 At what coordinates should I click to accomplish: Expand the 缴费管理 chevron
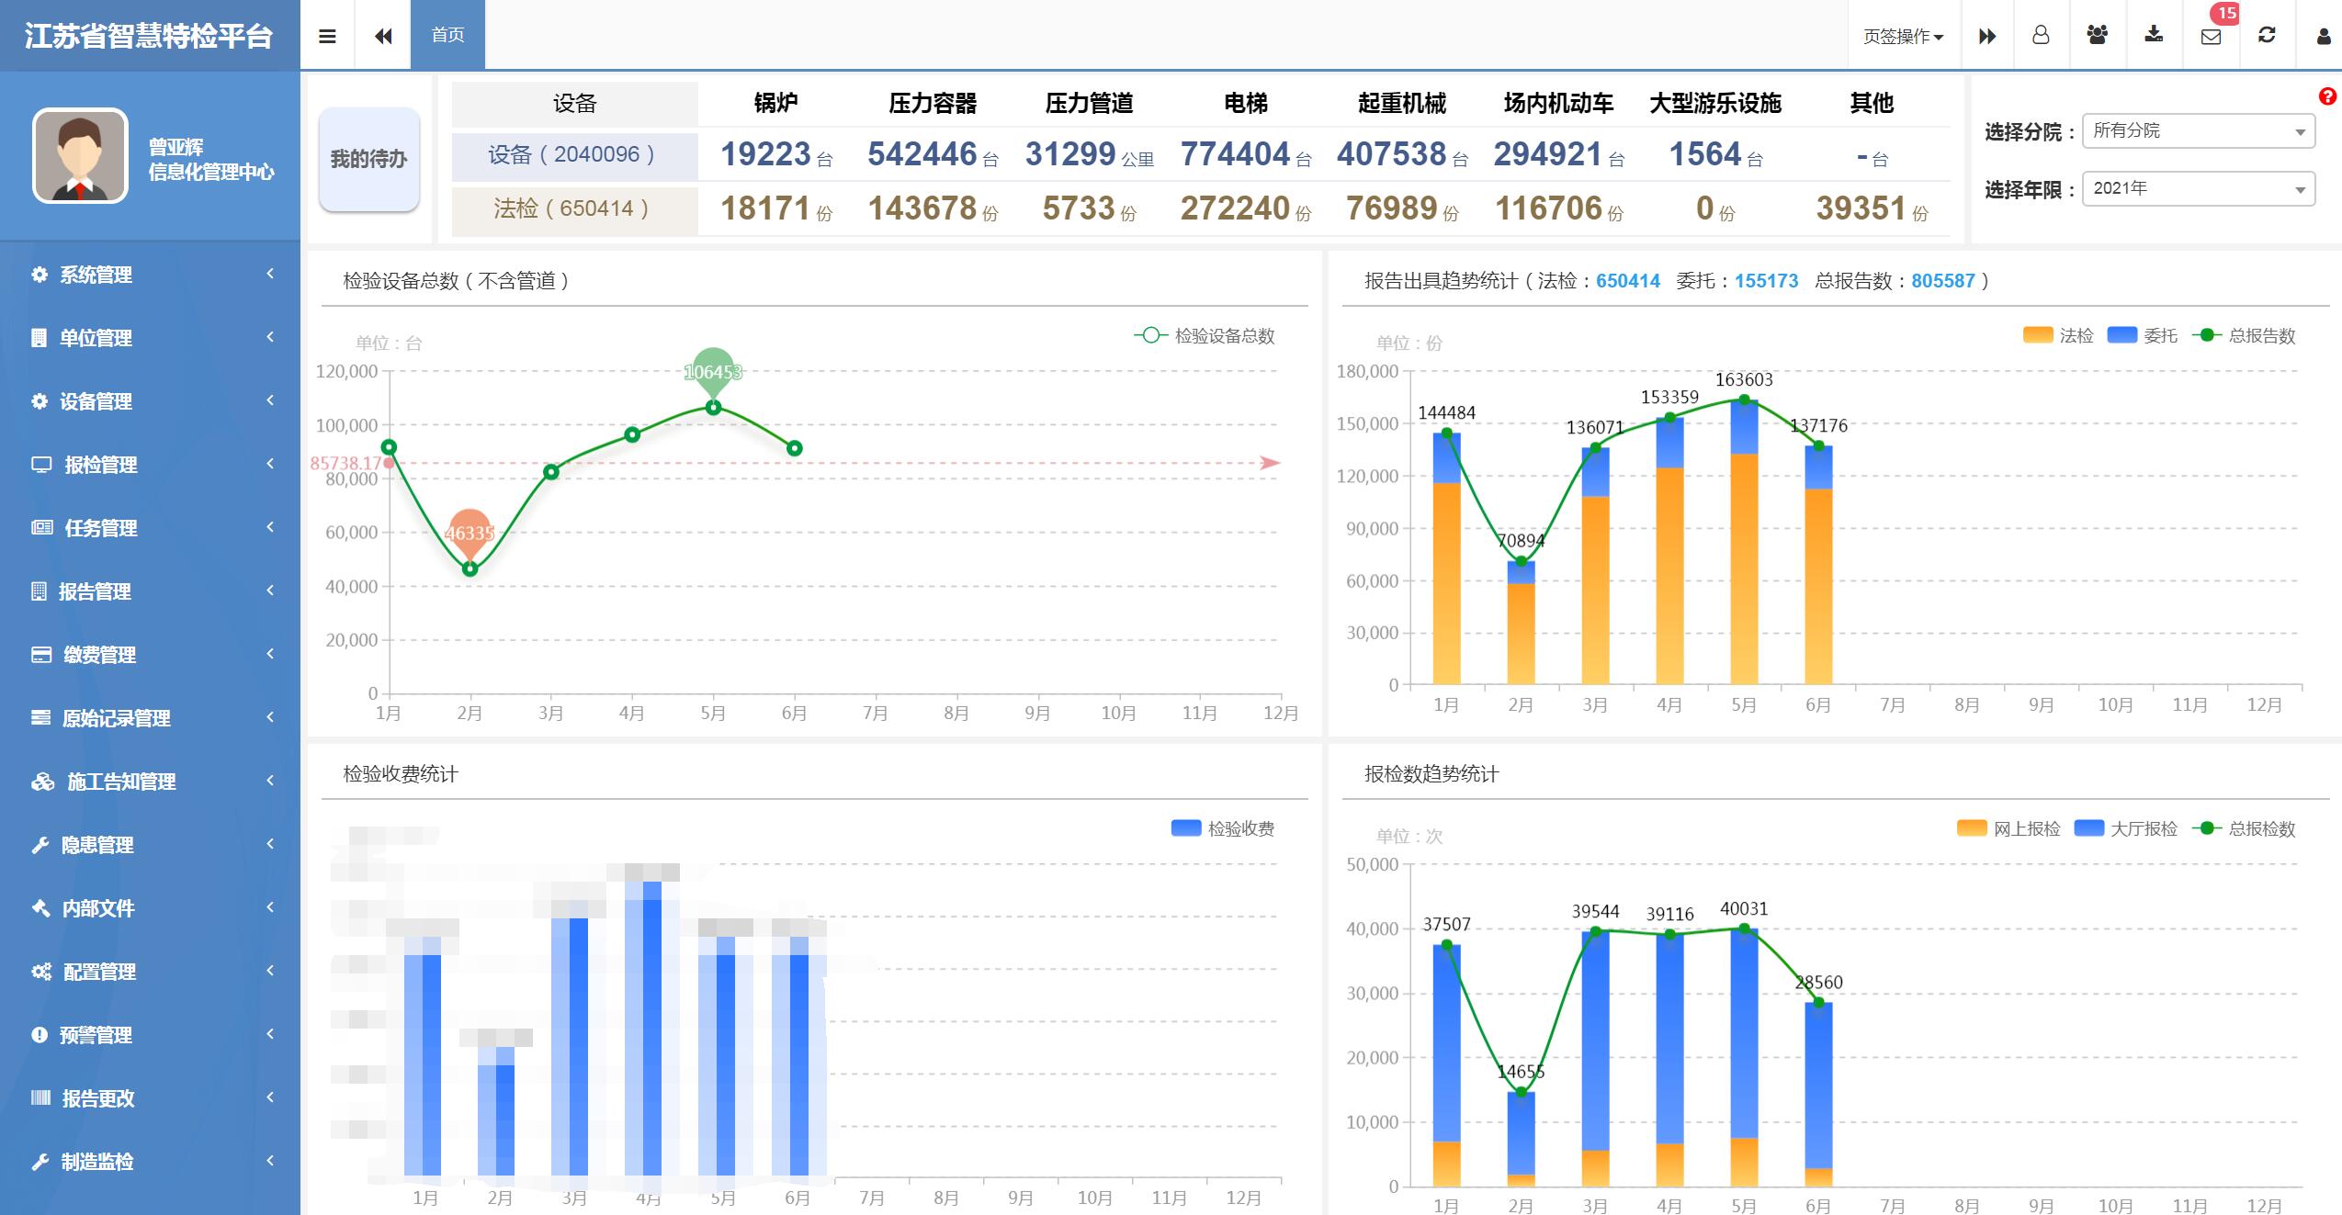point(270,654)
